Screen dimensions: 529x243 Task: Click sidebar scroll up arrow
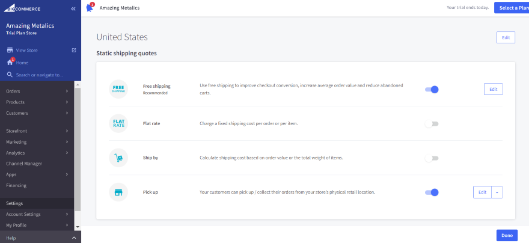coord(78,84)
